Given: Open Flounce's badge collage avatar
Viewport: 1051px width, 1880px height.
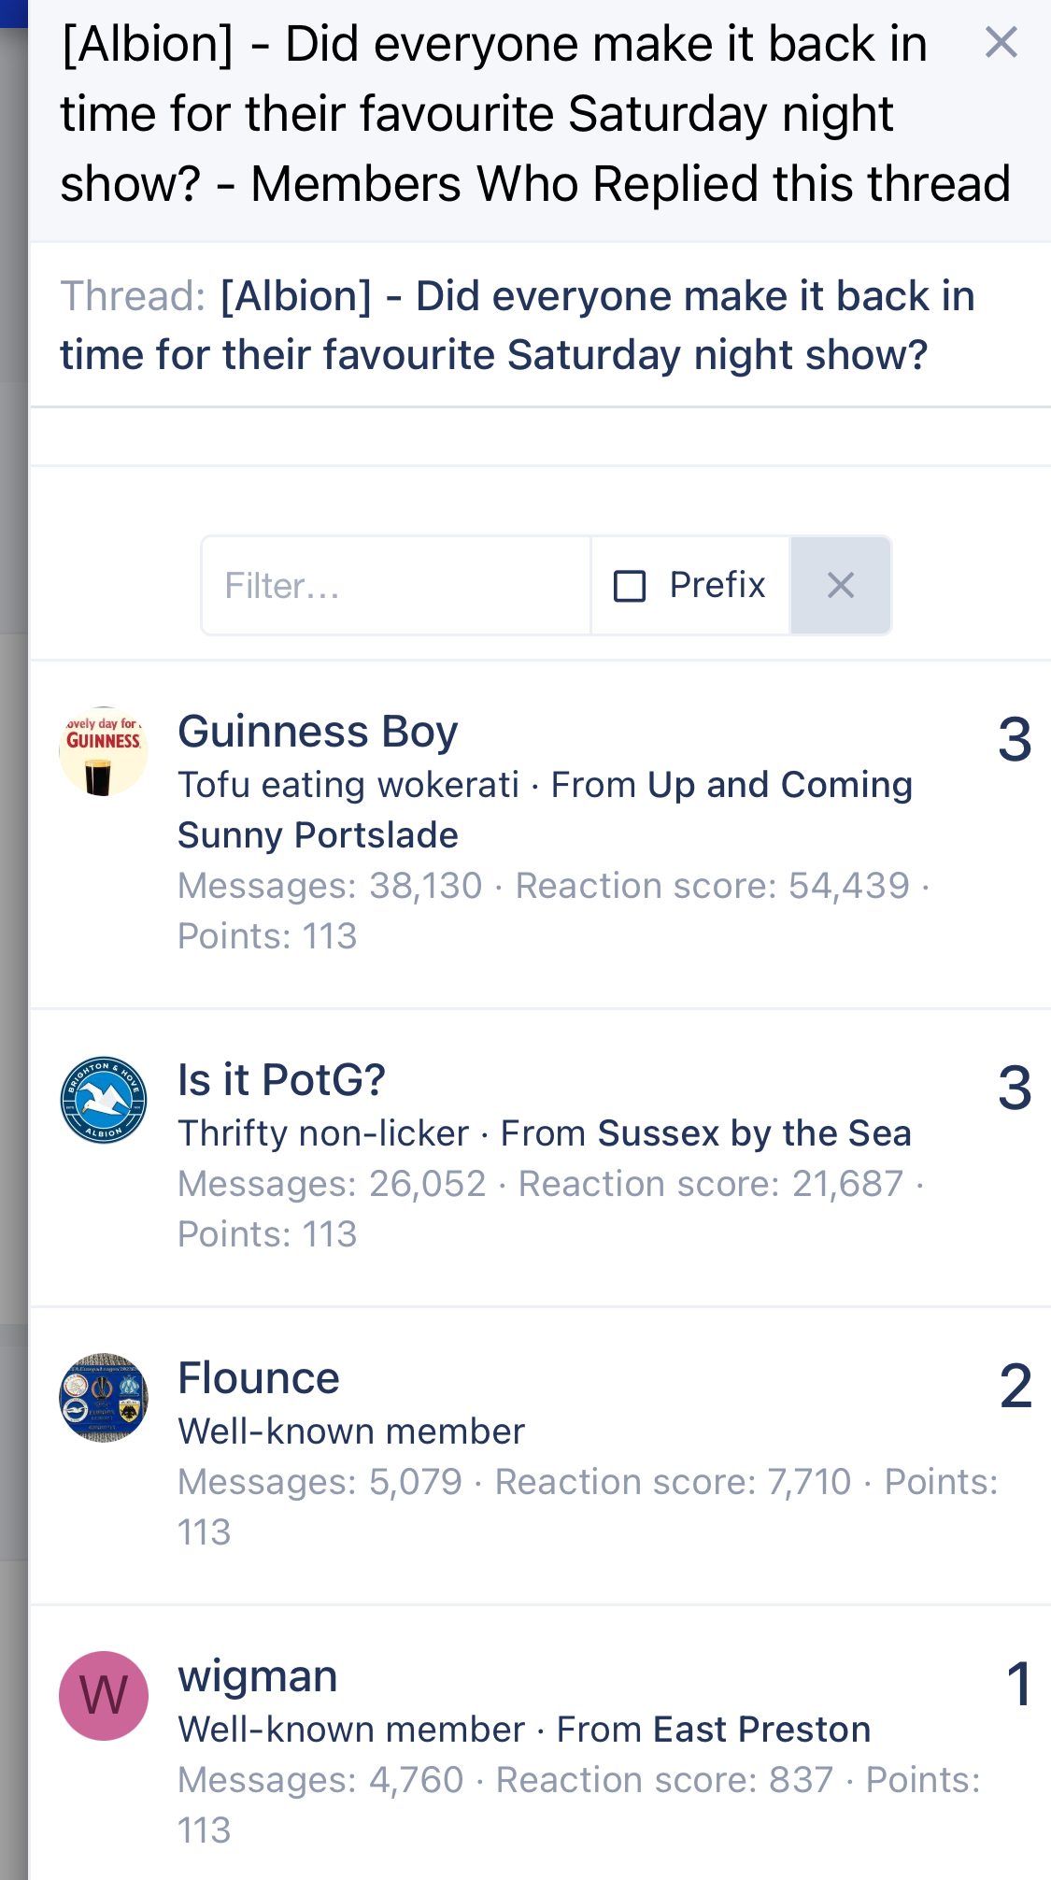Looking at the screenshot, I should click(x=104, y=1398).
